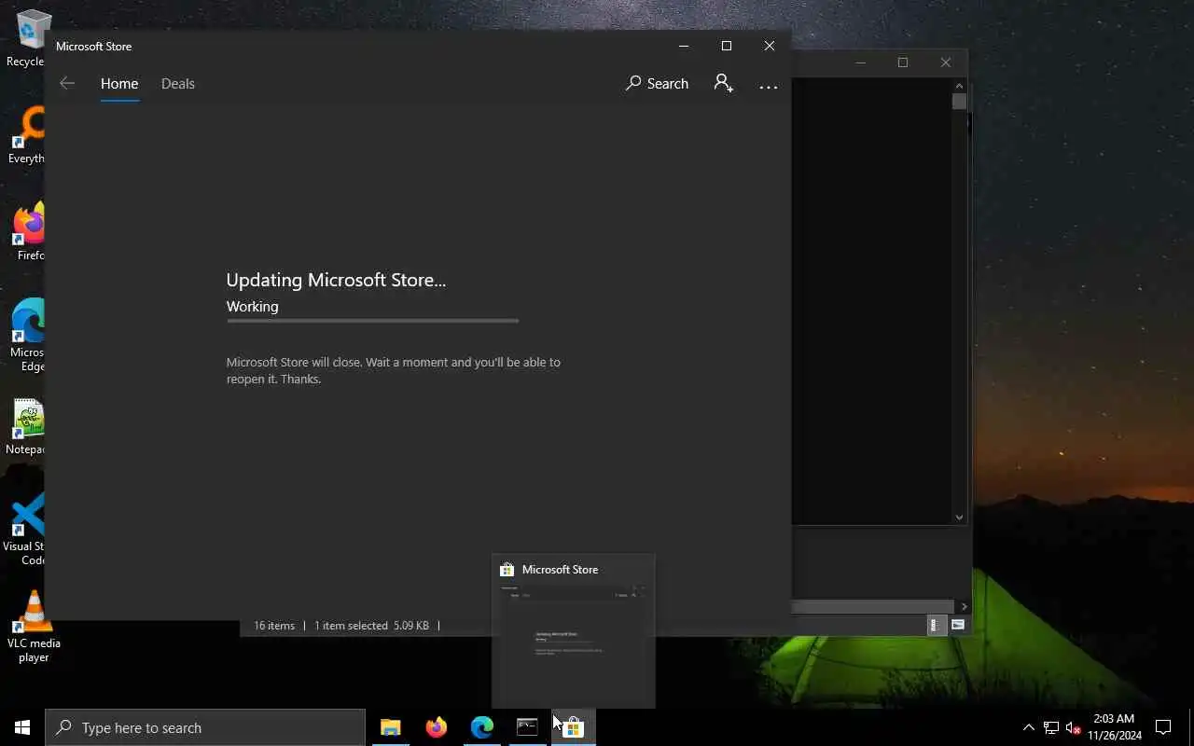Click the Microsoft Store taskbar icon
This screenshot has width=1194, height=746.
point(573,727)
